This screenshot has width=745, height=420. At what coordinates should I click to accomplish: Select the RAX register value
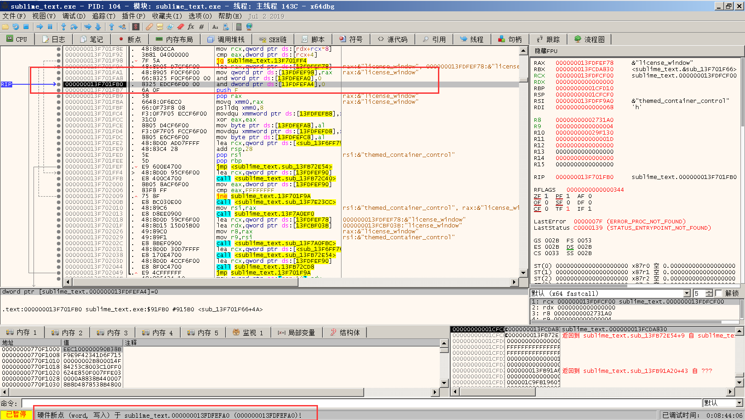[585, 63]
